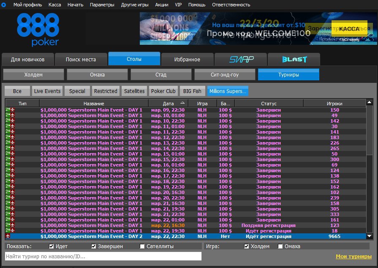Click the red plane icon in the мар. 22, 19:30 row

tap(13, 231)
